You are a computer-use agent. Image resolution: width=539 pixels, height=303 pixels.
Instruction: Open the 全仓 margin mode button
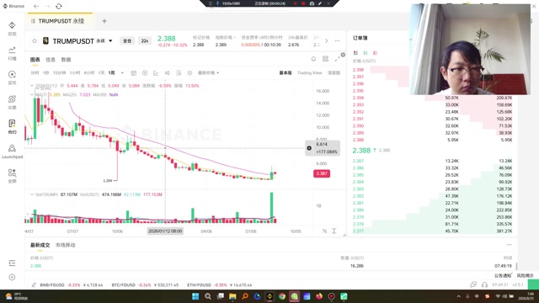(127, 41)
